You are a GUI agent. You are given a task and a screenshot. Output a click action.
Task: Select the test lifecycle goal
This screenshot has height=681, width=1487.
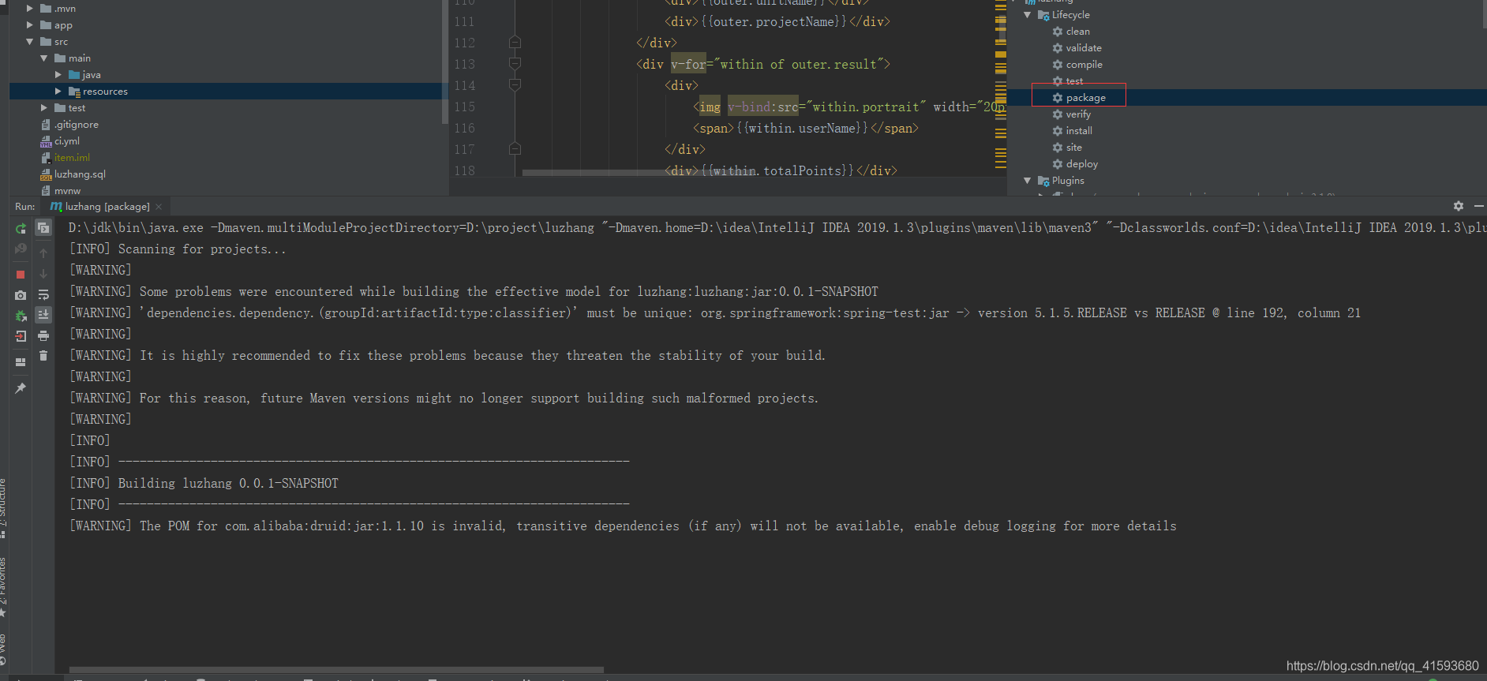click(1074, 81)
